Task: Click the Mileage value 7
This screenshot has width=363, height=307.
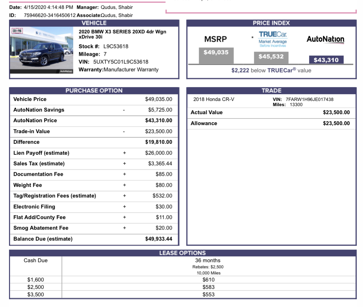Action: pyautogui.click(x=105, y=54)
